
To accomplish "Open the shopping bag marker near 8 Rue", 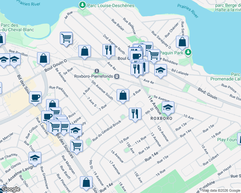I will coord(123,96).
